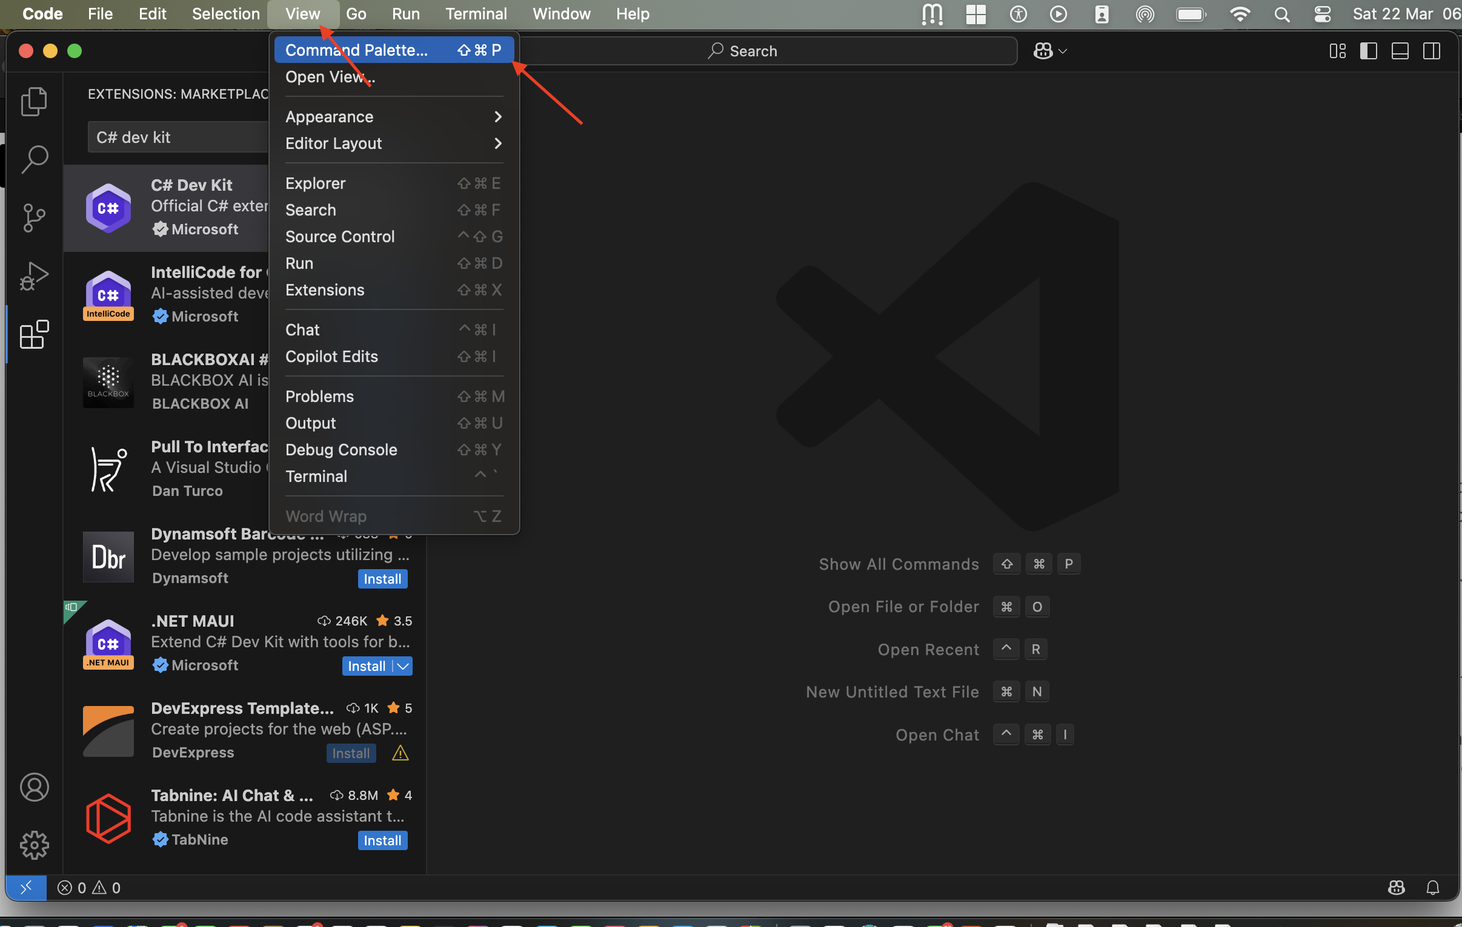Open the Go menu
This screenshot has height=927, width=1462.
coord(356,14)
